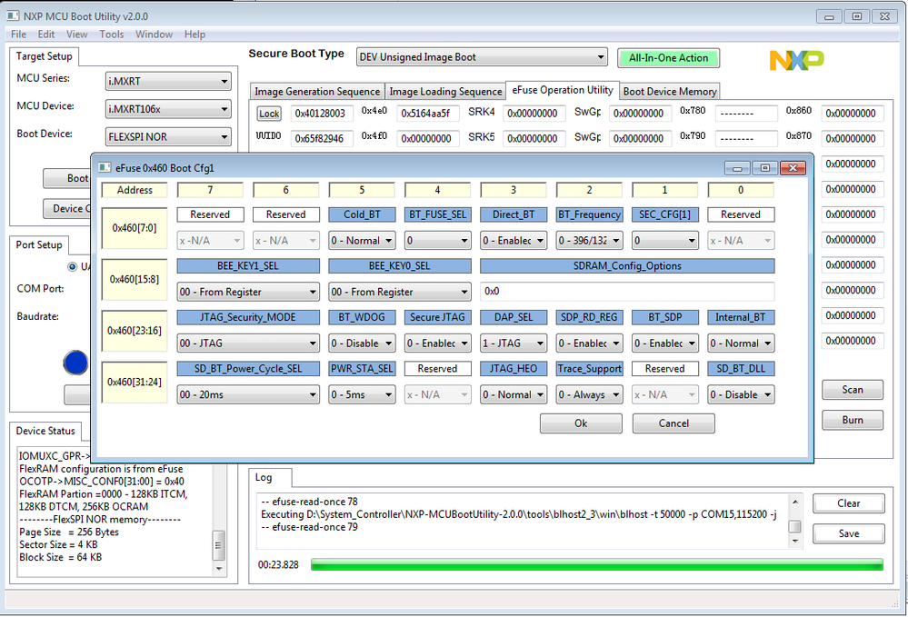This screenshot has height=617, width=908.
Task: Open the File menu
Action: (x=18, y=35)
